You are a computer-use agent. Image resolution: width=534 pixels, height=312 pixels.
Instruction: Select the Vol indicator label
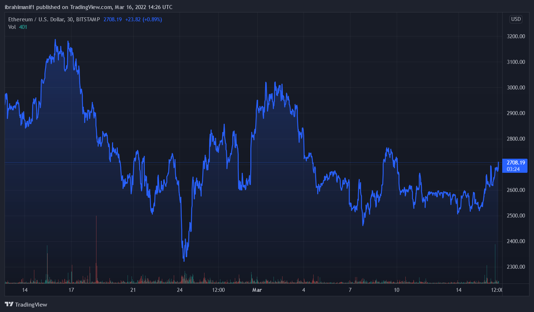(12, 27)
